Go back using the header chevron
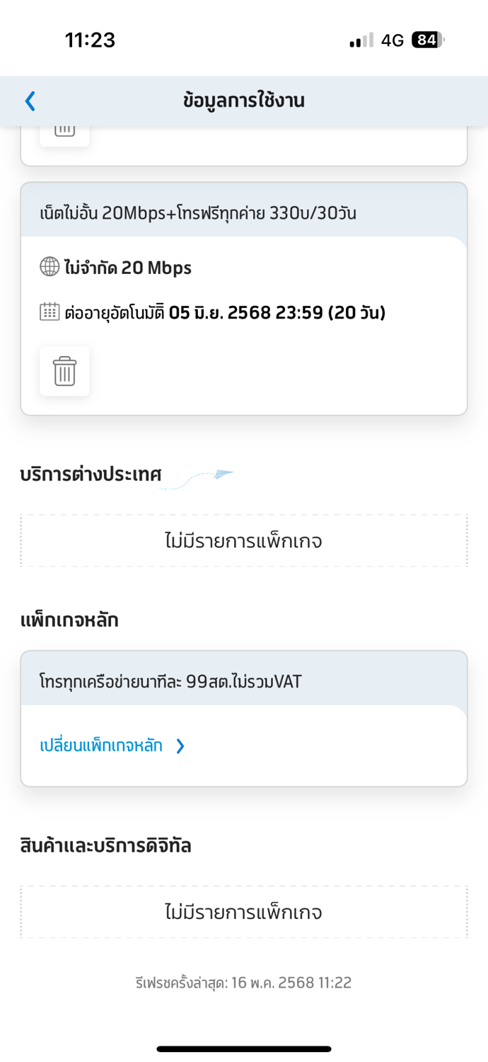The width and height of the screenshot is (488, 1062). click(x=30, y=101)
